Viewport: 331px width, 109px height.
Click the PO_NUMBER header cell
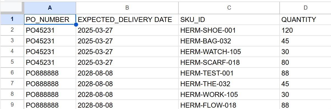50,19
